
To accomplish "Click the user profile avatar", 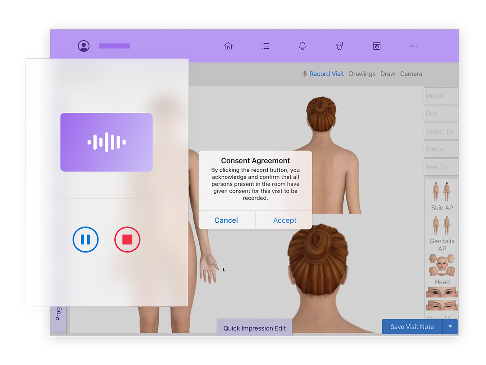I will point(84,46).
